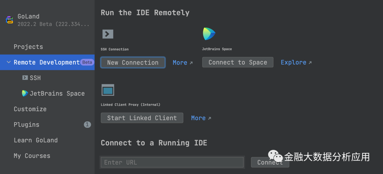Start the Linked Client
Screen dimensions: 383x174
coord(142,118)
